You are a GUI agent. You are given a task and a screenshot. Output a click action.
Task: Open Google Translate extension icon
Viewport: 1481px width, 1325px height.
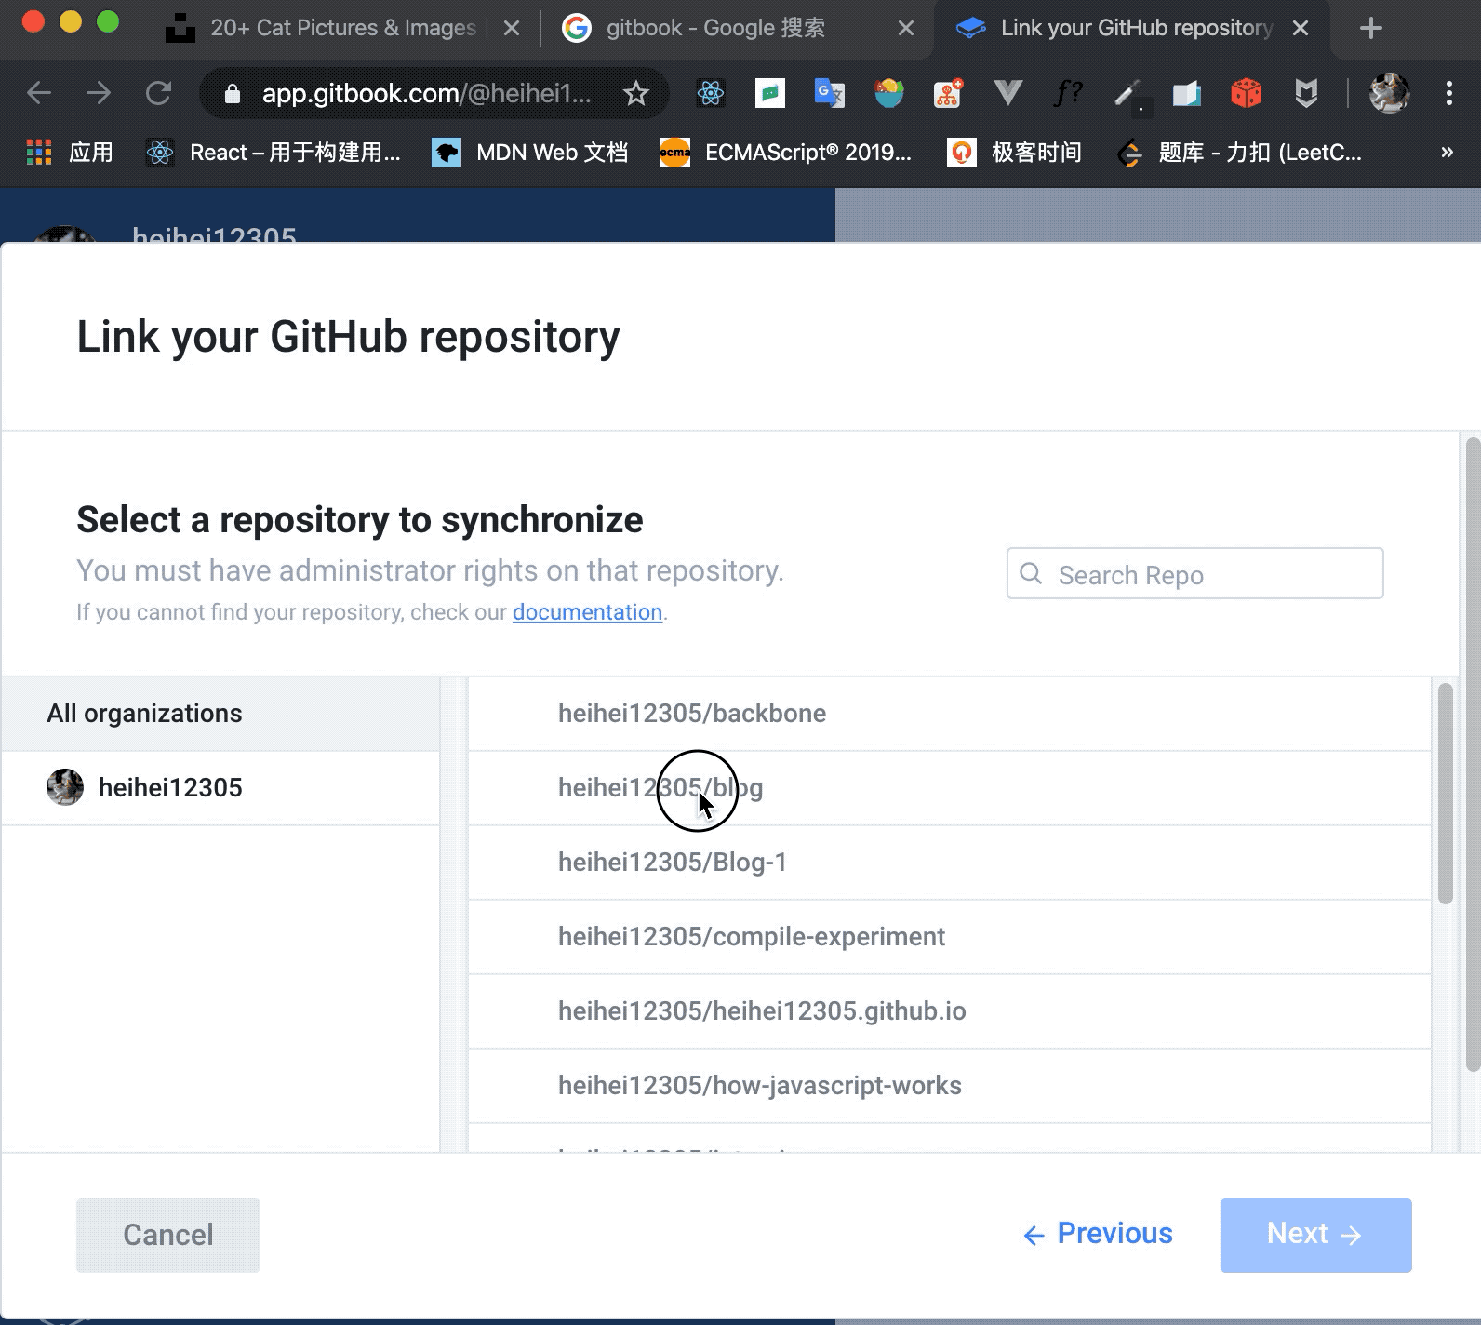click(829, 93)
